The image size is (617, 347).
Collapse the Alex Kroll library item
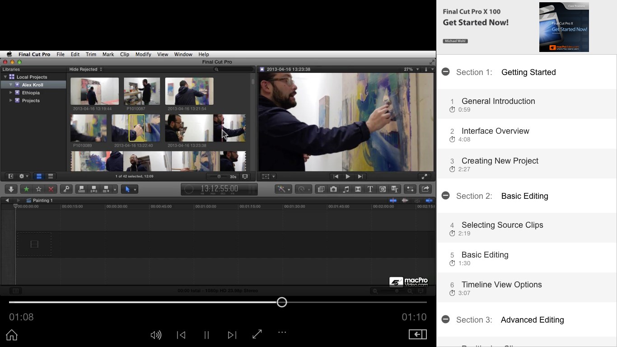(11, 84)
